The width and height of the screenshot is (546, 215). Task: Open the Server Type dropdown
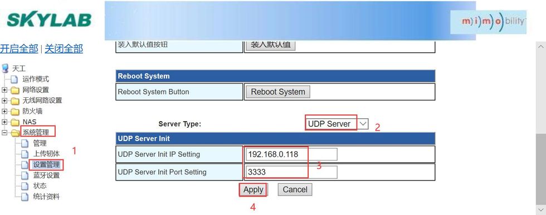(337, 124)
